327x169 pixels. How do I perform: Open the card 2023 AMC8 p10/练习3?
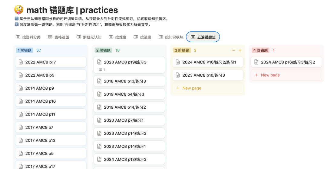(x=208, y=75)
